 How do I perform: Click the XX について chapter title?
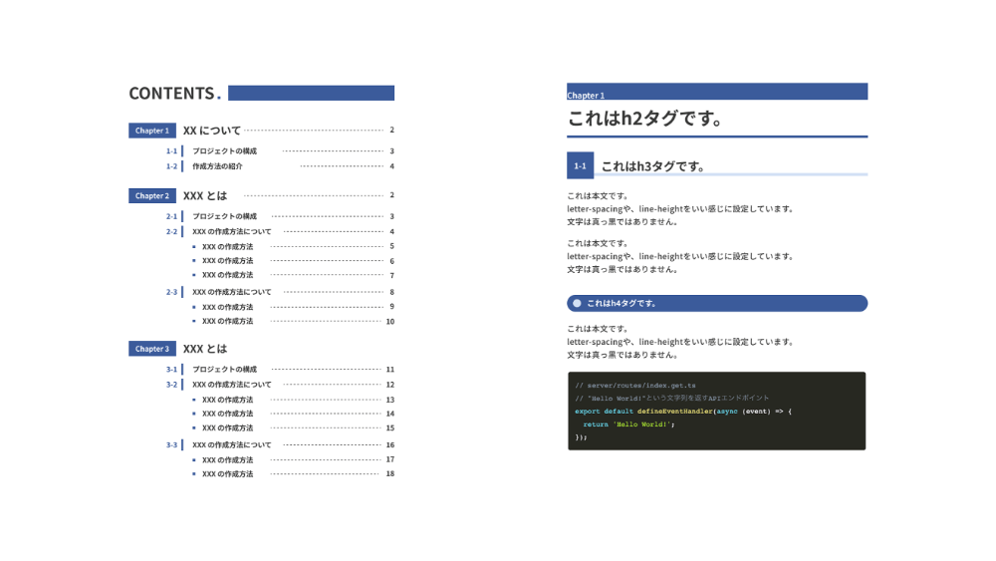pyautogui.click(x=212, y=131)
